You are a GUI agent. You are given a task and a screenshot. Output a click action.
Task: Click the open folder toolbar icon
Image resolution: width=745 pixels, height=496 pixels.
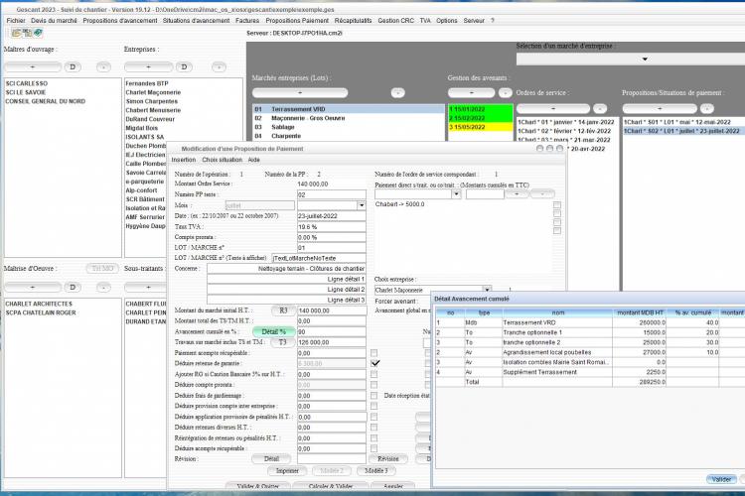tap(16, 33)
